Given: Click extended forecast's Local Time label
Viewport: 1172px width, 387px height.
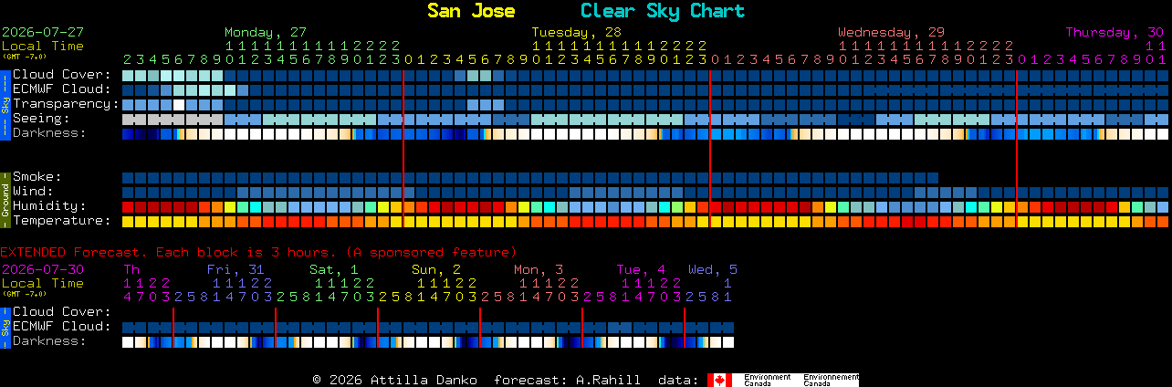Looking at the screenshot, I should (x=43, y=283).
